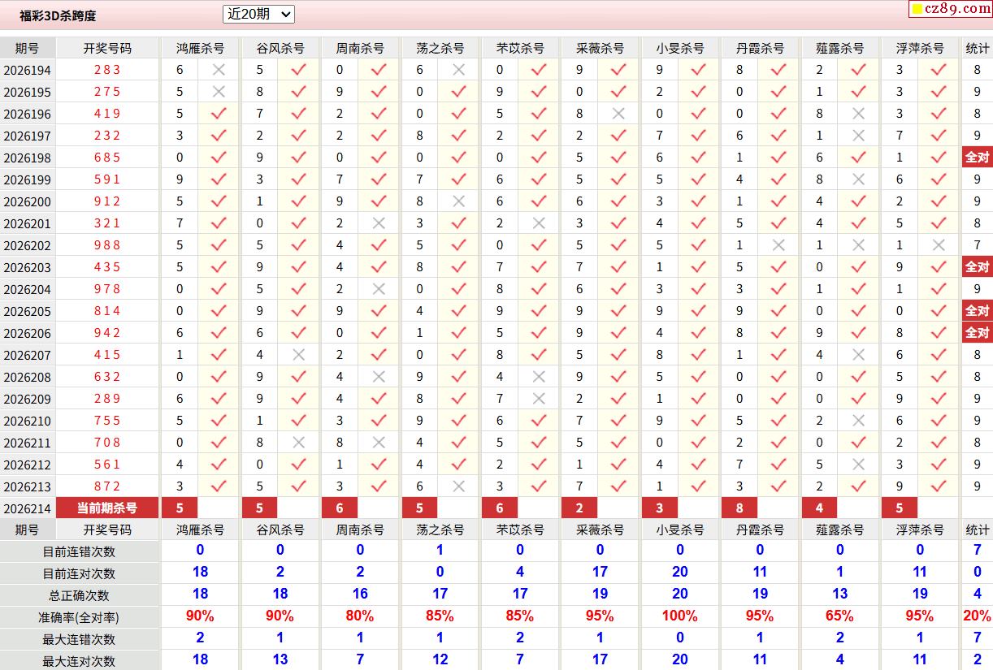The image size is (993, 670).
Task: Click red checkmark in 谷风杀号 row 2026194
Action: pyautogui.click(x=298, y=70)
